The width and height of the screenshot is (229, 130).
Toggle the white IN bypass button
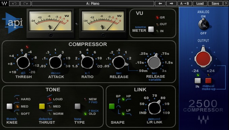(x=198, y=81)
